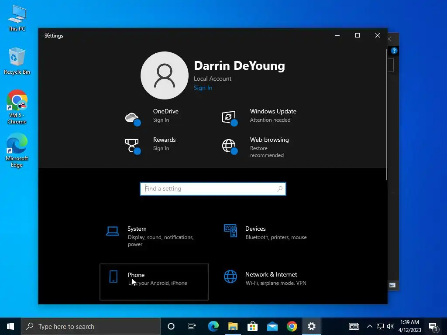Open the OneDrive Sign In tile

pos(160,115)
